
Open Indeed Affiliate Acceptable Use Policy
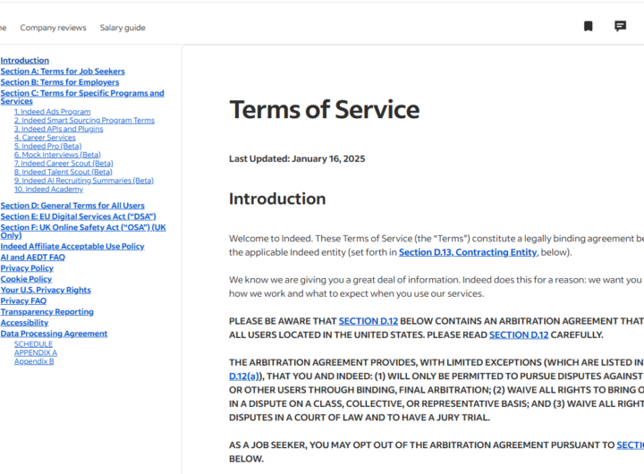72,246
